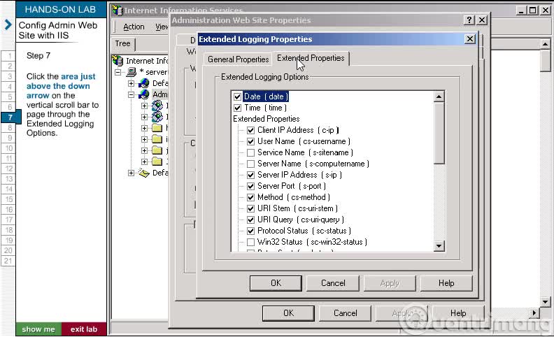Click OK in Extended Logging Properties
Viewport: 554px width, 337px height.
pos(276,283)
